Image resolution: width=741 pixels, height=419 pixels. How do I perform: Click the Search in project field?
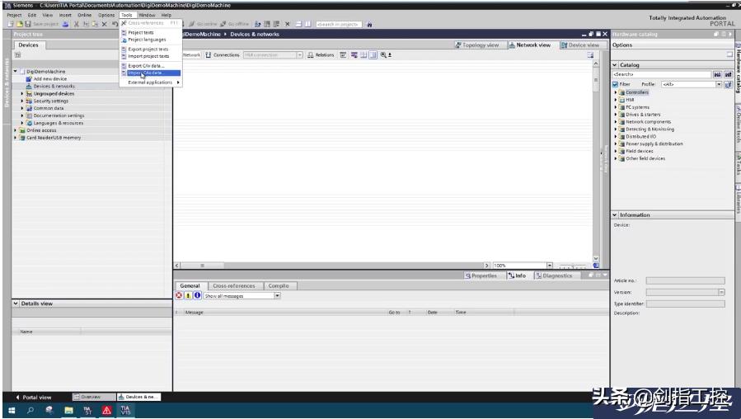point(339,24)
